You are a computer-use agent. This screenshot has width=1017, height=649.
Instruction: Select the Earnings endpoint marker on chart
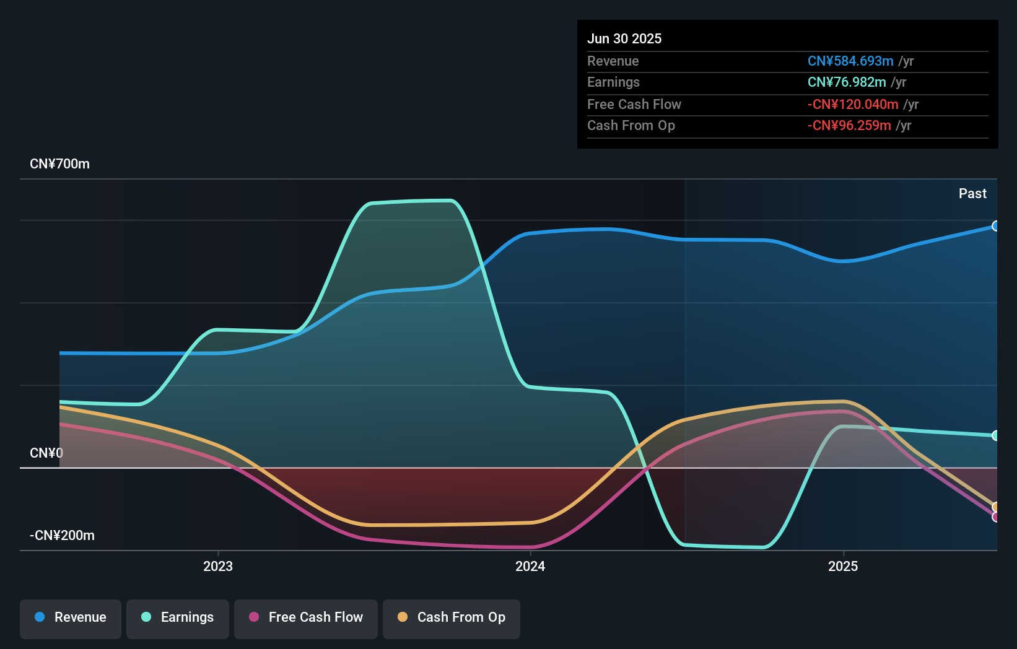pos(996,435)
